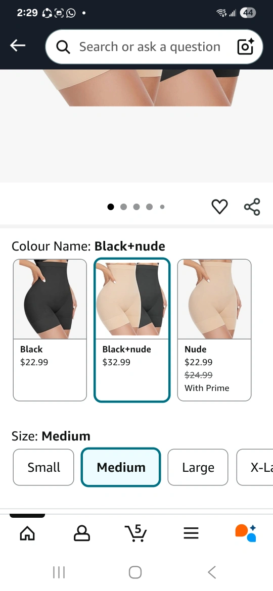
Task: Launch Rufus AI assistant icon
Action: (x=246, y=533)
